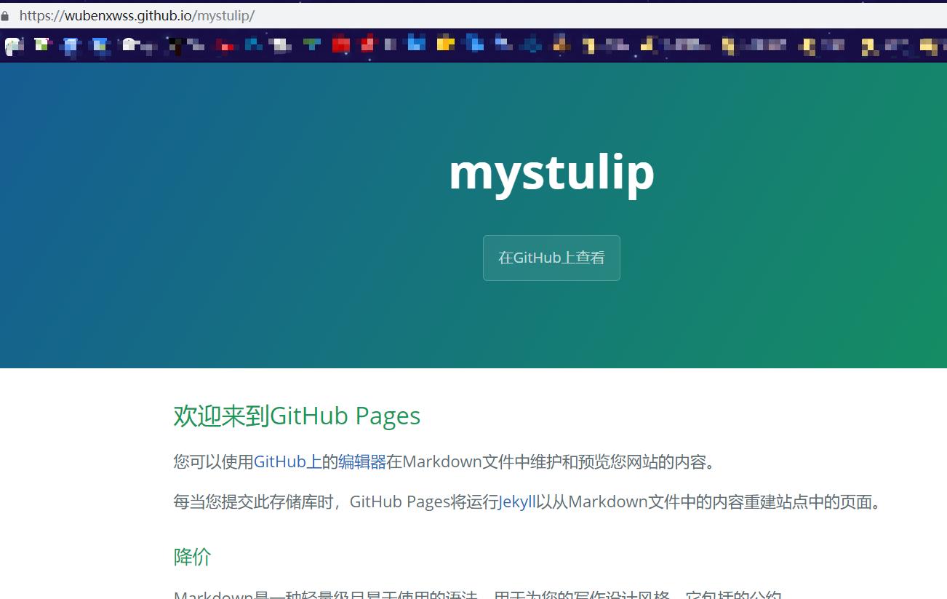This screenshot has width=947, height=599.
Task: Follow the Jekyll link
Action: 517,502
